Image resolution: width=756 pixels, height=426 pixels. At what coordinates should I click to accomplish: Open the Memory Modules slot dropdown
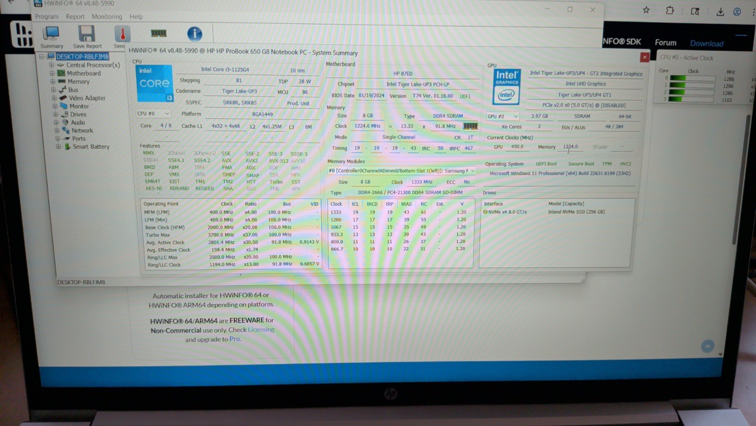tap(402, 170)
